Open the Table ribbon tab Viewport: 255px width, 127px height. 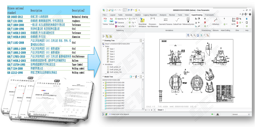(120, 15)
